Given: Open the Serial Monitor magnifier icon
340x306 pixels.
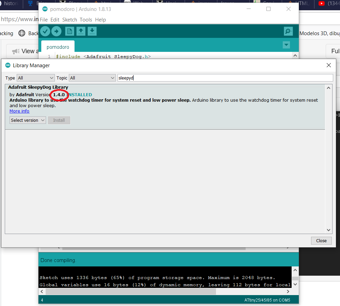Looking at the screenshot, I should click(x=289, y=31).
